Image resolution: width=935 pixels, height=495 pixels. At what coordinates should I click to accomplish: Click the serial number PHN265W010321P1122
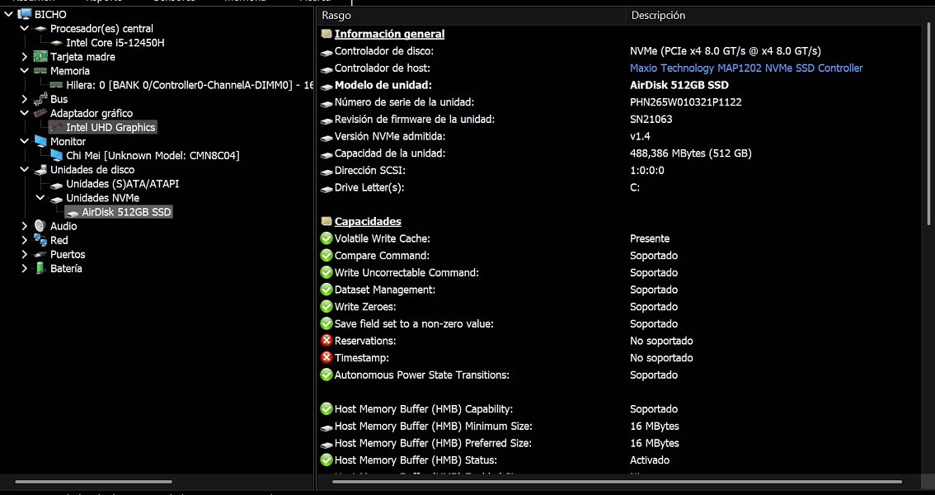point(686,102)
